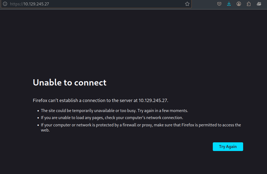This screenshot has width=267, height=174.
Task: Click the Try Again button
Action: 228,147
